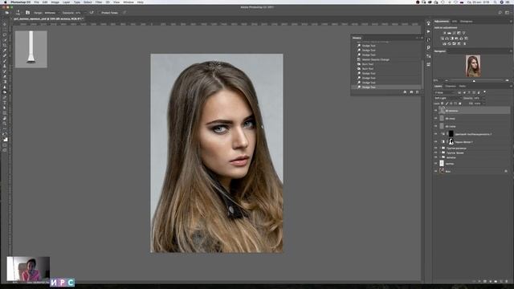Image resolution: width=514 pixels, height=289 pixels.
Task: Switch to the Paths tab
Action: click(x=463, y=86)
